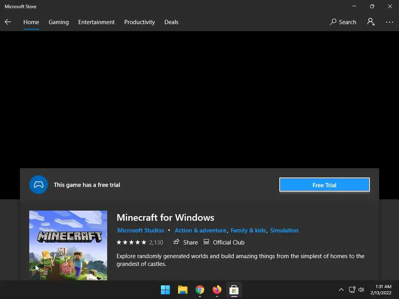Click the game description text

240,260
